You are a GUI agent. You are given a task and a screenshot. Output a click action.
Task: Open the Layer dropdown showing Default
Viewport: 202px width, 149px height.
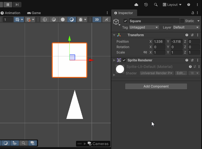coord(186,27)
